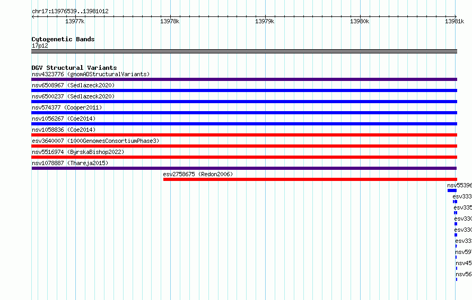Select the purple bar under nsv1078887
The height and width of the screenshot is (300, 472).
click(x=244, y=168)
